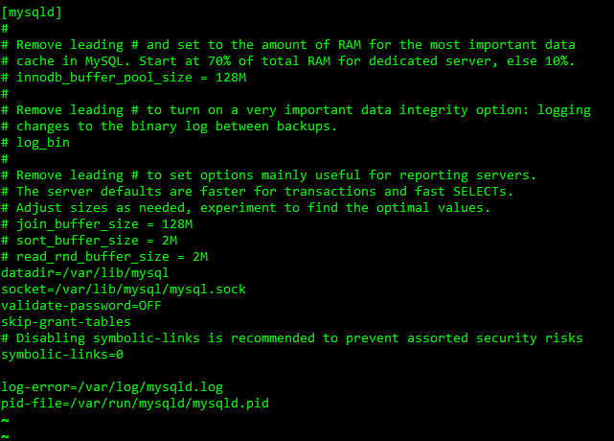Place cursor on pid-file=/var/run/mysqld/mysqld.pid line
The image size is (614, 441).
(x=135, y=404)
